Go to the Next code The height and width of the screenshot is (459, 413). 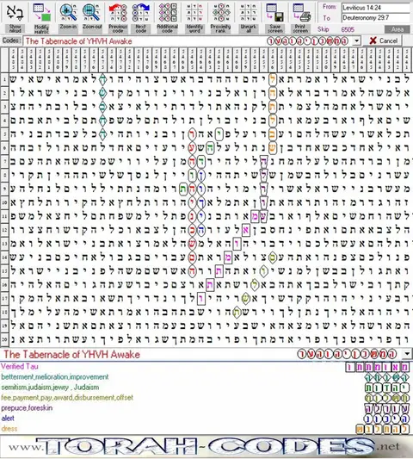click(141, 17)
